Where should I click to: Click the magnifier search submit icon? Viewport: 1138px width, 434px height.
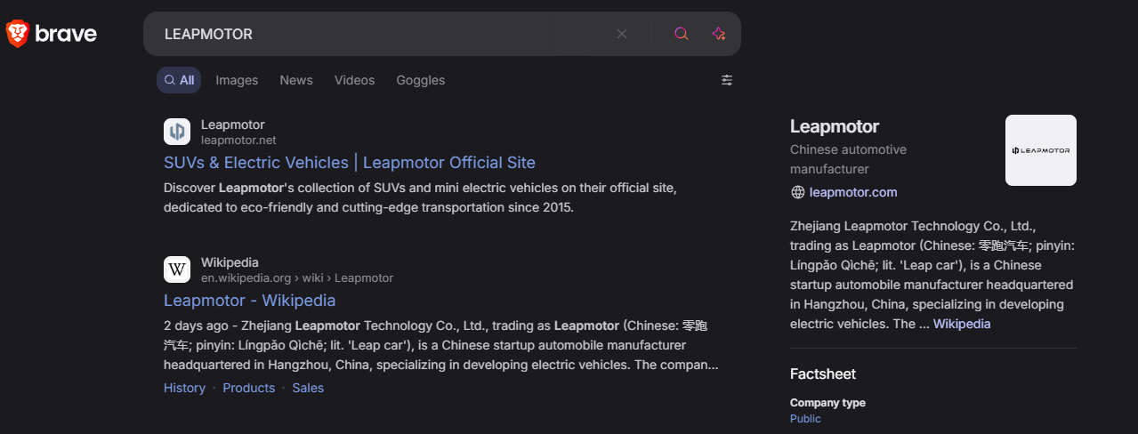[x=682, y=34]
